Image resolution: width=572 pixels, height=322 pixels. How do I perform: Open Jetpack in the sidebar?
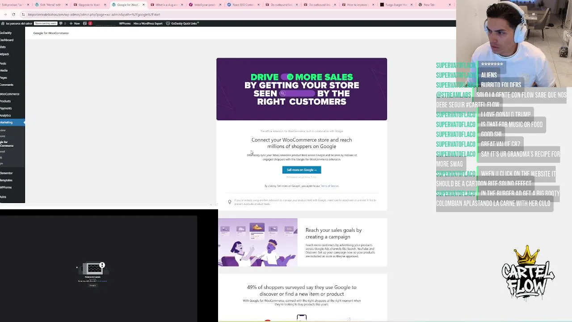12,54
